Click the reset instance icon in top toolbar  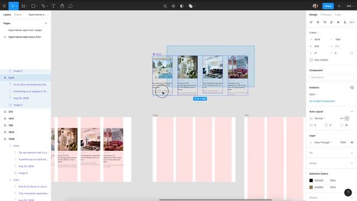165,6
